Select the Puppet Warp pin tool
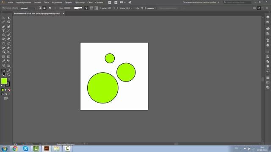Screen dimensions: 271x152 (x=8, y=48)
